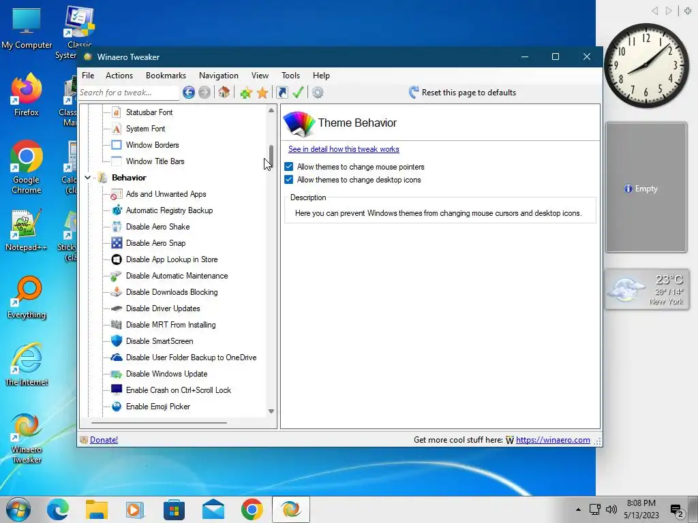Go to the Home page icon
Viewport: 698px width, 523px height.
tap(224, 93)
